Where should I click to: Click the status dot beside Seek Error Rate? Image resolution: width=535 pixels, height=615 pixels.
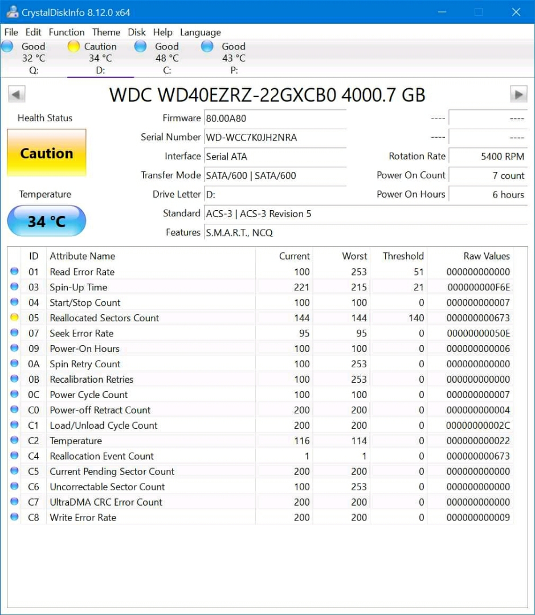click(14, 333)
